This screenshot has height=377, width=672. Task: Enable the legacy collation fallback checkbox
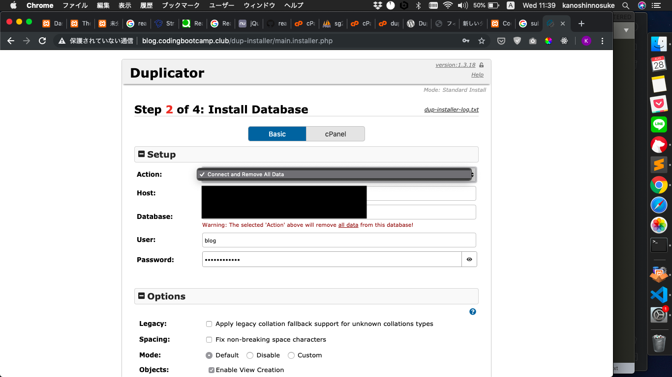(209, 324)
